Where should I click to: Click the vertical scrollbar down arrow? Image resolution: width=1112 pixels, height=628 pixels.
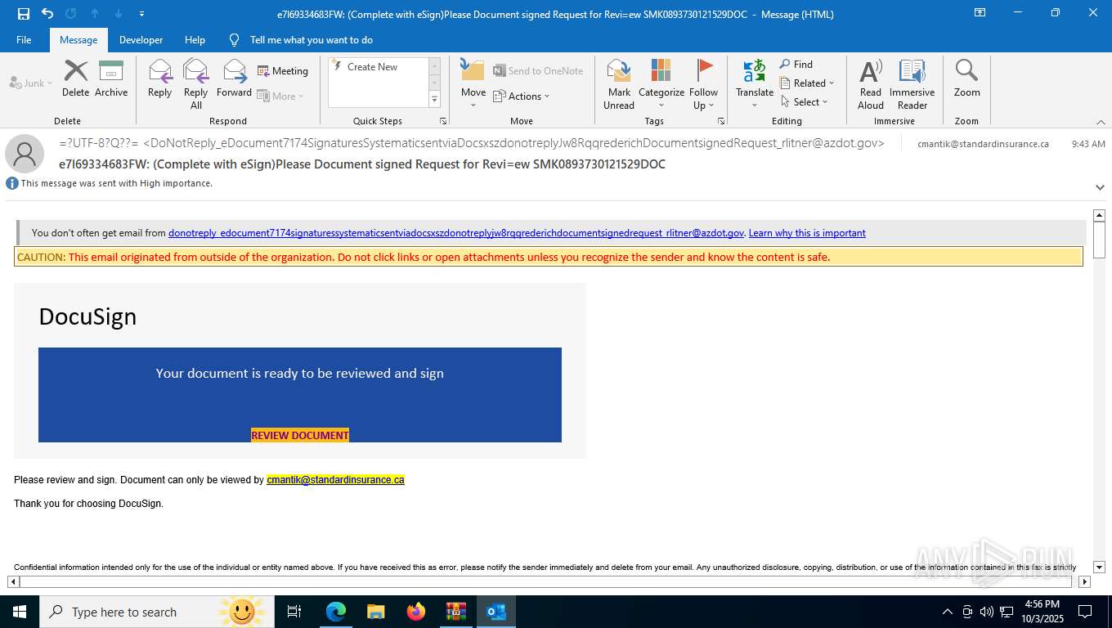1100,567
